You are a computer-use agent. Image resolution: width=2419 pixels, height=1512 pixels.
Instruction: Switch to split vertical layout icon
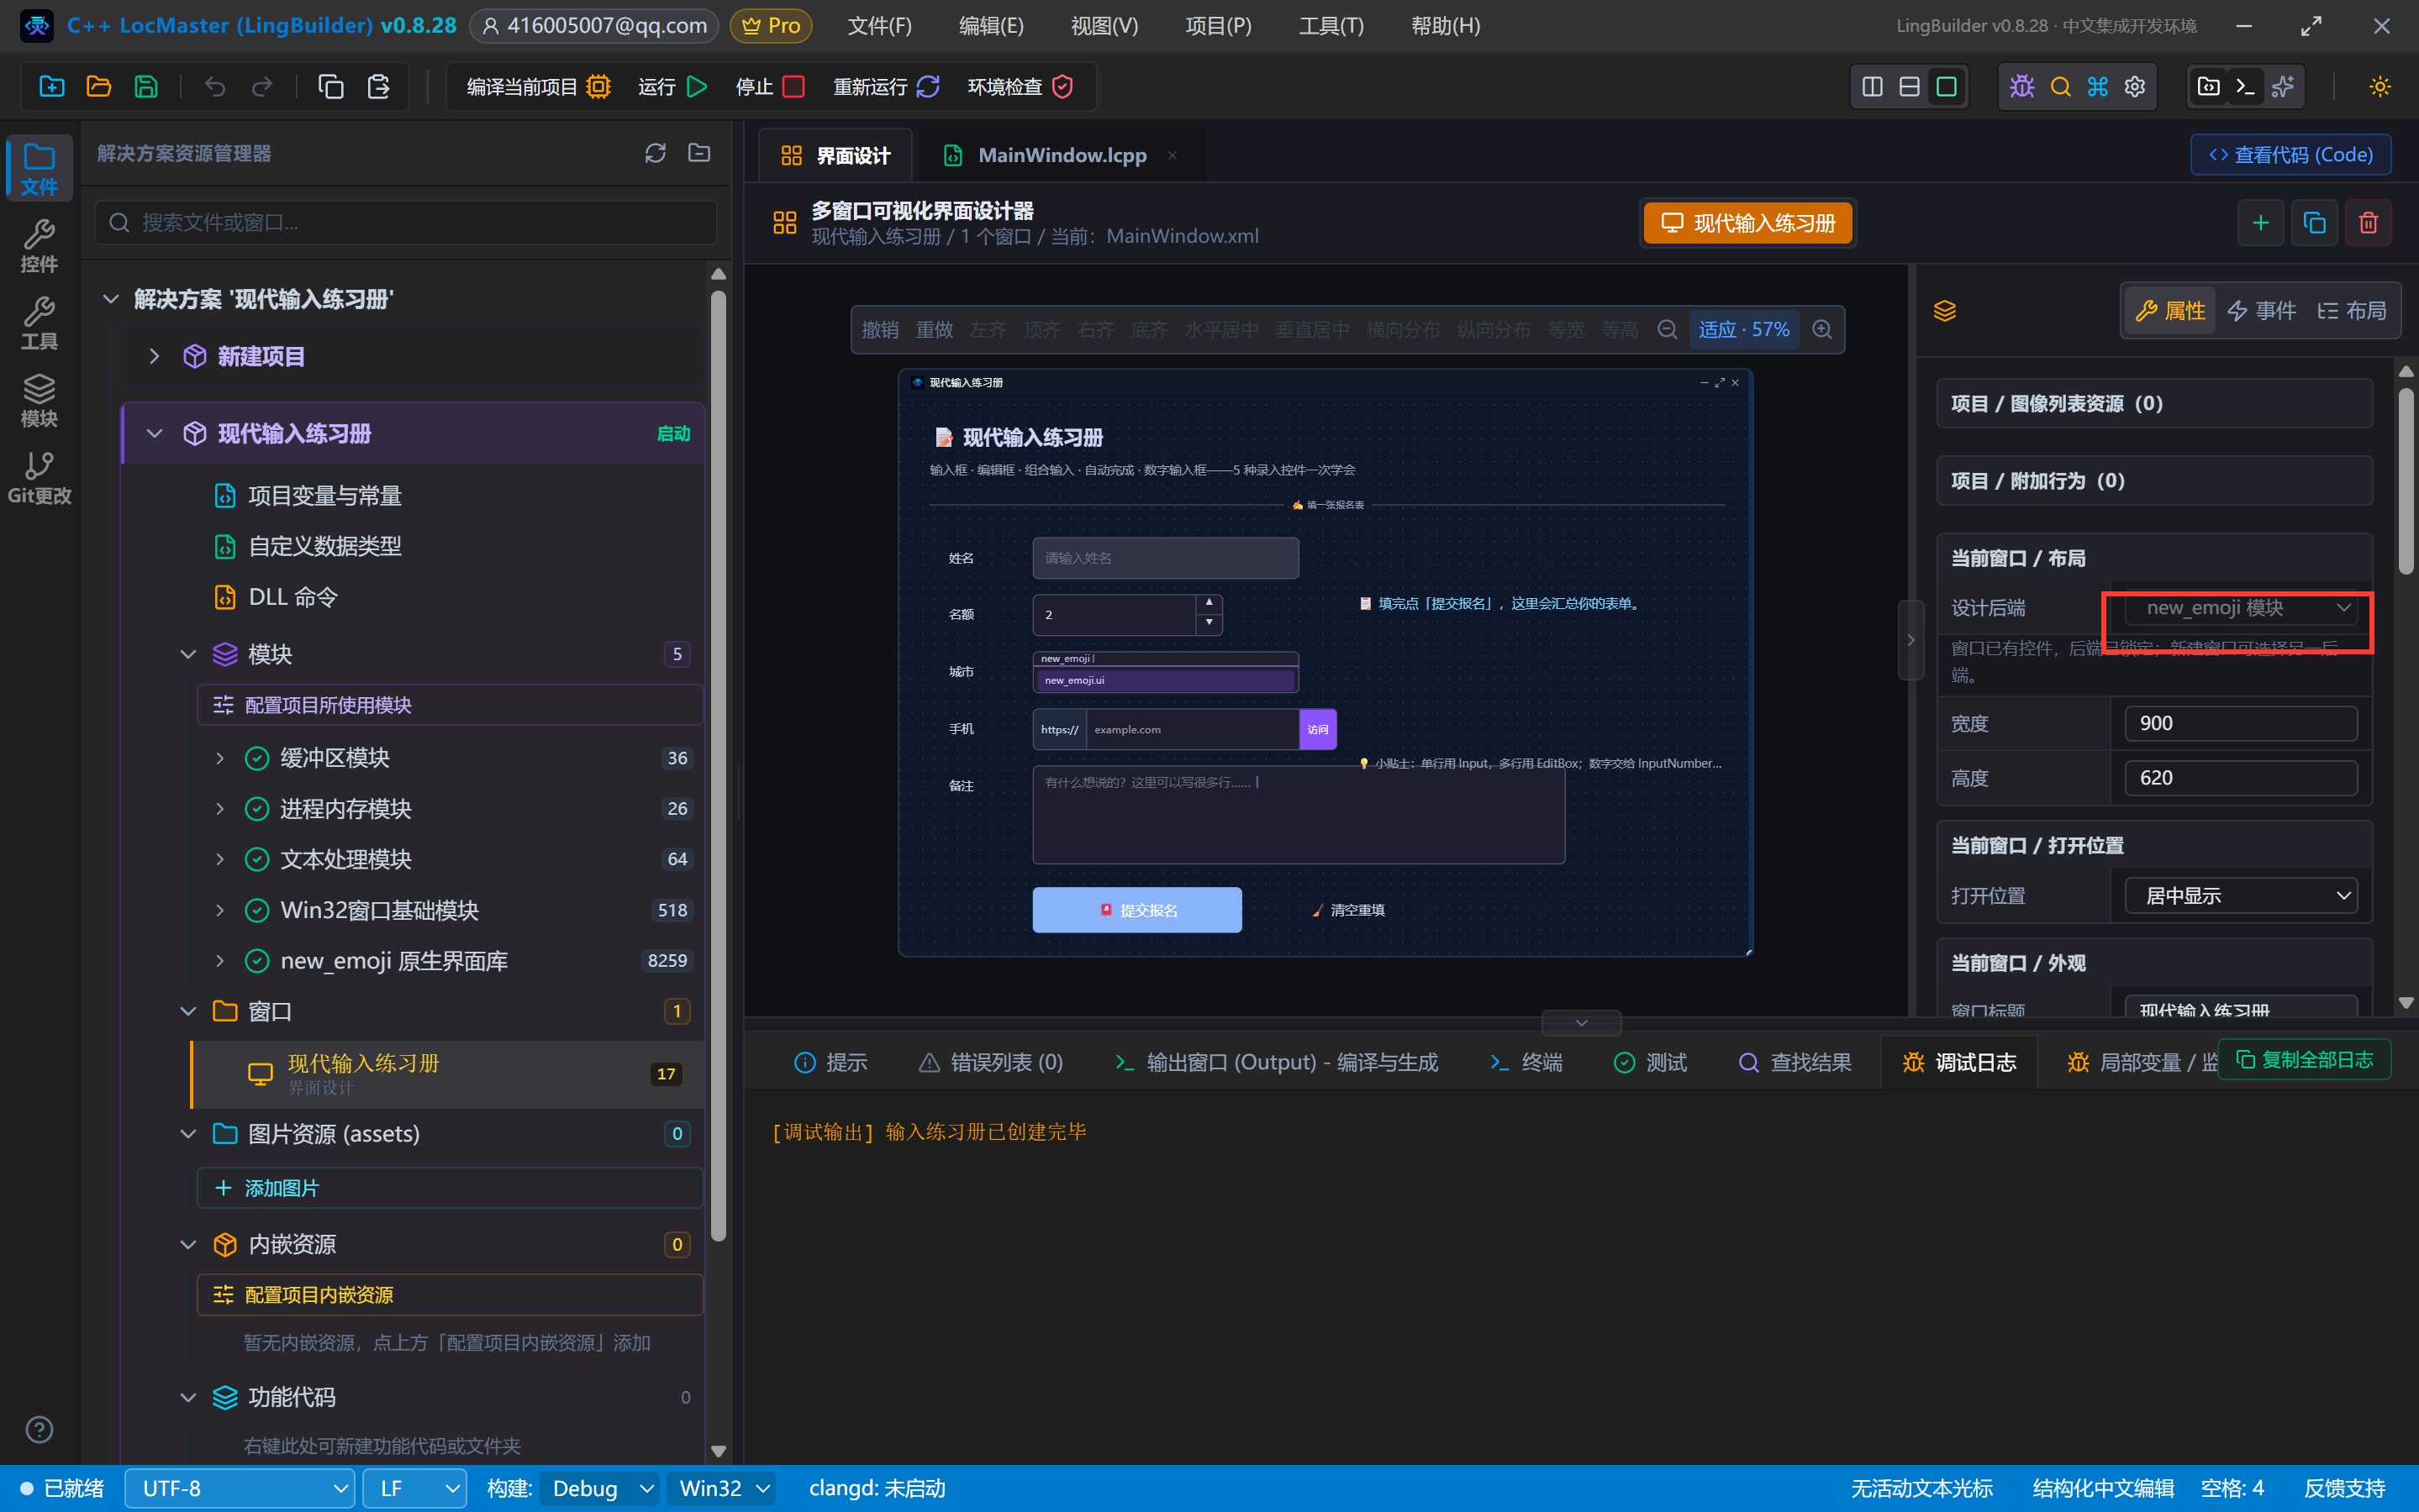click(1872, 87)
